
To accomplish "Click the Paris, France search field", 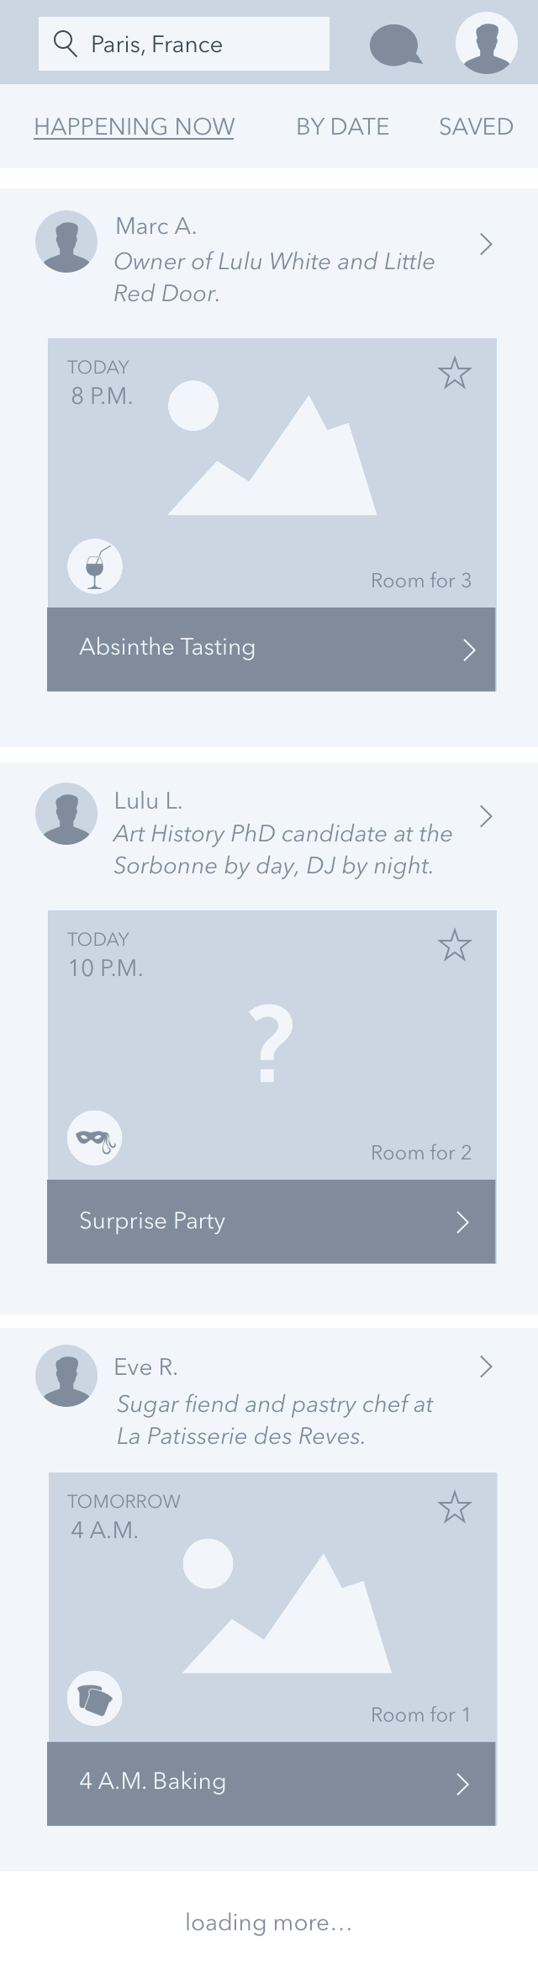I will pos(184,44).
